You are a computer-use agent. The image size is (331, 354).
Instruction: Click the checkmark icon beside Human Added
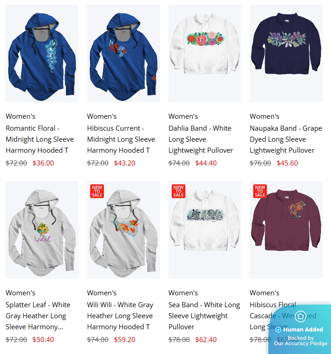click(x=278, y=330)
